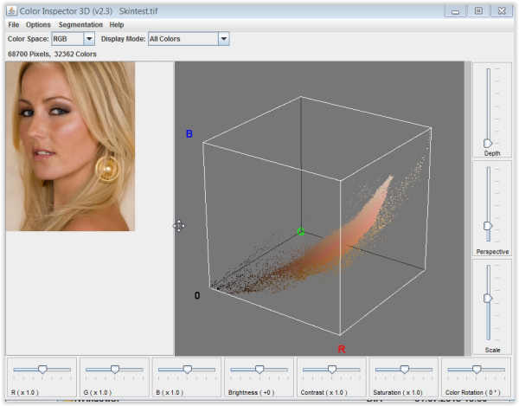The width and height of the screenshot is (519, 406).
Task: Click the R (x 1.0) slider handle
Action: pos(42,369)
